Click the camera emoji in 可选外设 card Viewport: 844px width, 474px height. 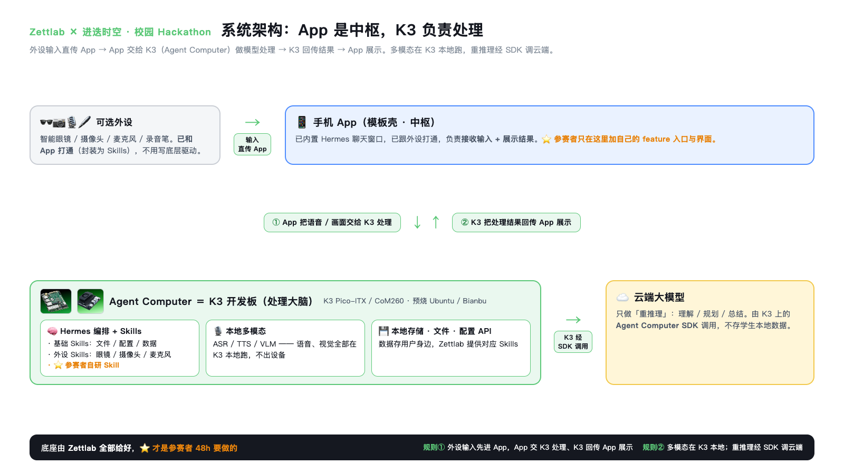point(59,123)
